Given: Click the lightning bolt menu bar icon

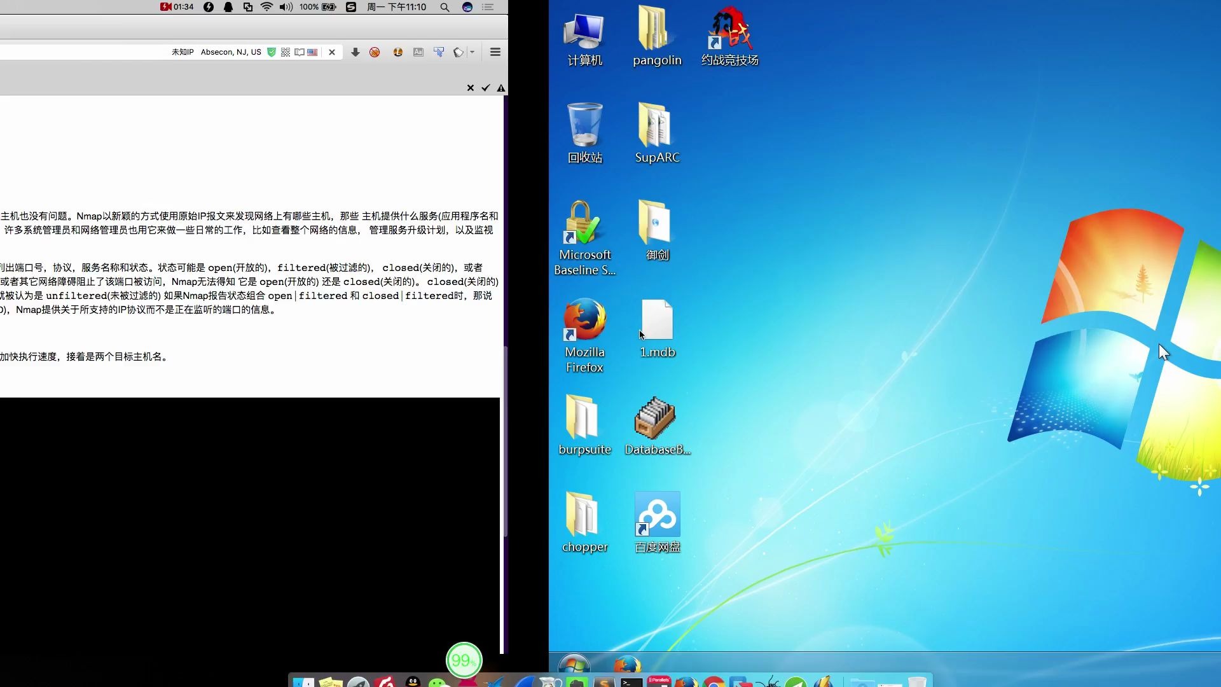Looking at the screenshot, I should [209, 7].
